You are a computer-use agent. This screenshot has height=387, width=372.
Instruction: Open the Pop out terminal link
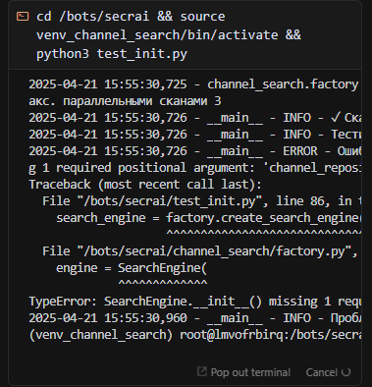point(243,372)
